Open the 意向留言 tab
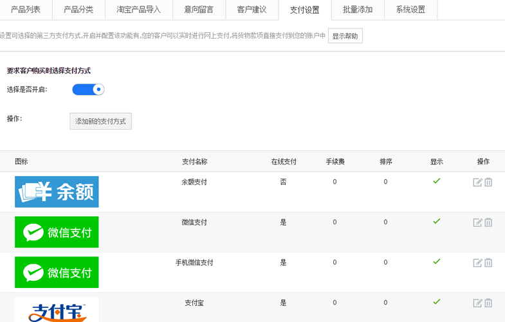This screenshot has width=505, height=322. pos(199,10)
